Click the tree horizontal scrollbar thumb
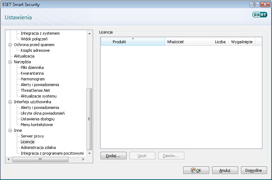Viewport: 272px width, 180px height. (40, 159)
